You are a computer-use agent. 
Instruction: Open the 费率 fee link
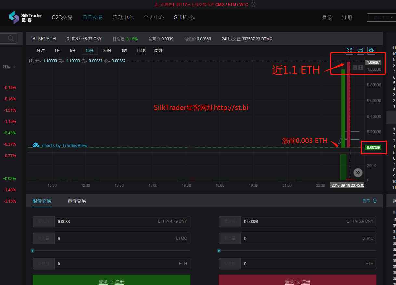(x=366, y=201)
